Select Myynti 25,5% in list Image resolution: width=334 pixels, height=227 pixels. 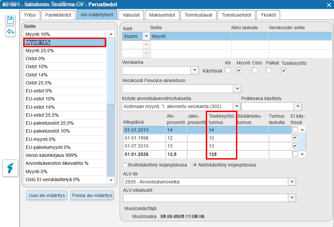(65, 51)
